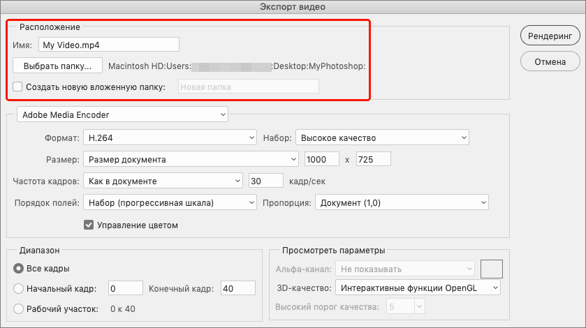Open the 3D-качество dropdown
586x328 pixels.
pos(418,287)
